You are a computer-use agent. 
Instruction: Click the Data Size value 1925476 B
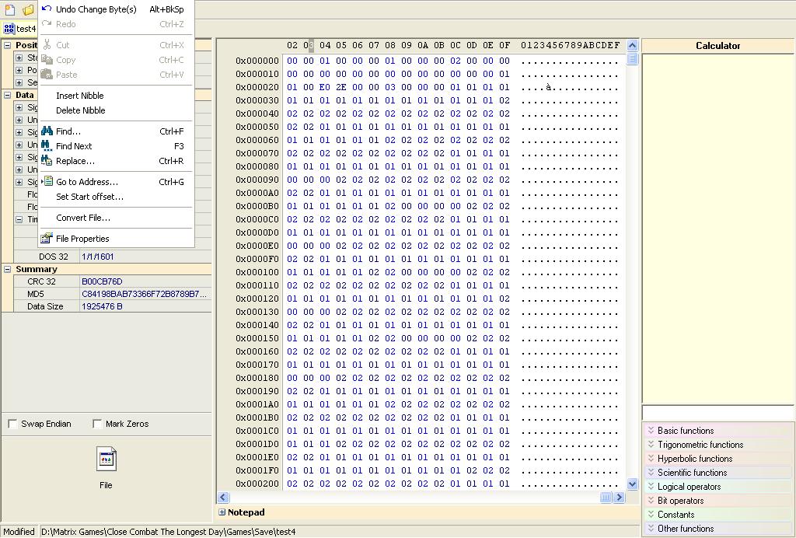click(x=102, y=306)
